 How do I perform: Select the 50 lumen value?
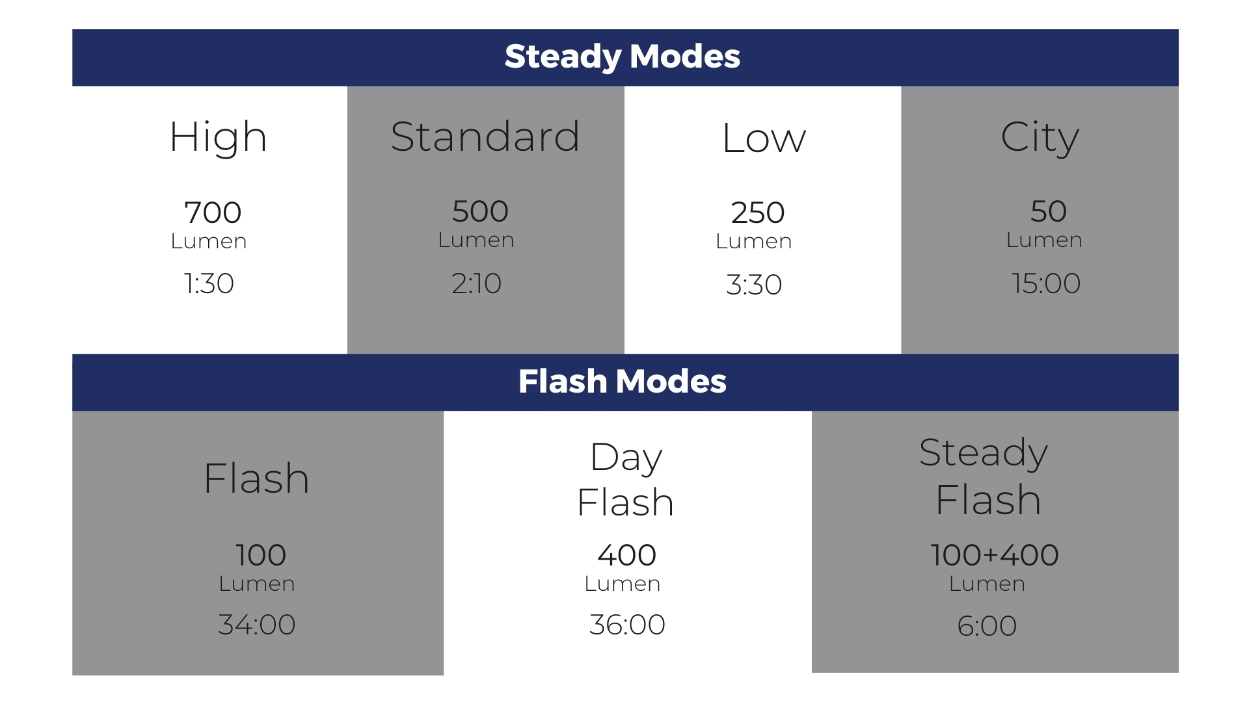[x=1048, y=211]
